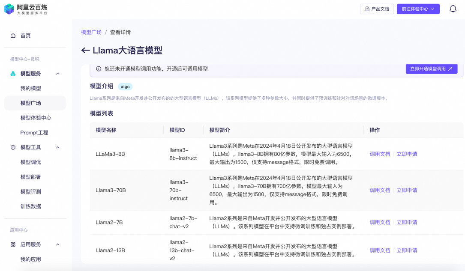Image resolution: width=465 pixels, height=271 pixels.
Task: Open the 前往体验中心 dropdown
Action: (x=418, y=9)
